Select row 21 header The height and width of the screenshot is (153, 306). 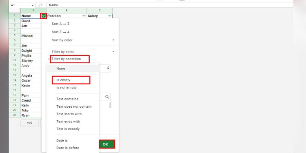click(x=15, y=115)
